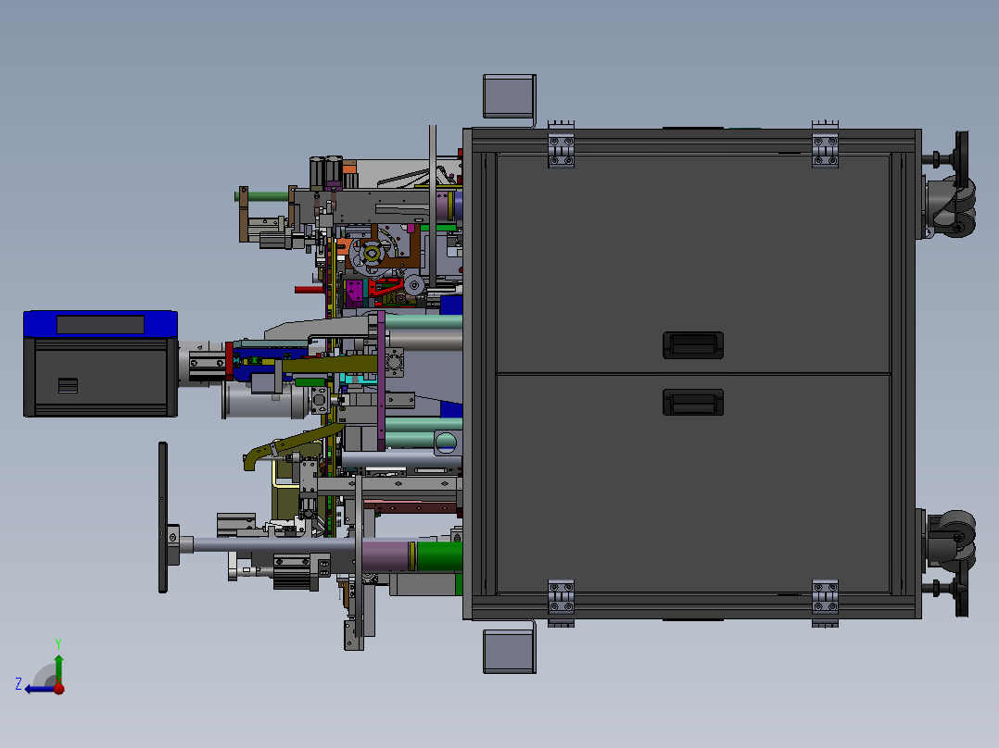999x748 pixels.
Task: Select the lower drawer handle on the cabinet
Action: (x=692, y=403)
